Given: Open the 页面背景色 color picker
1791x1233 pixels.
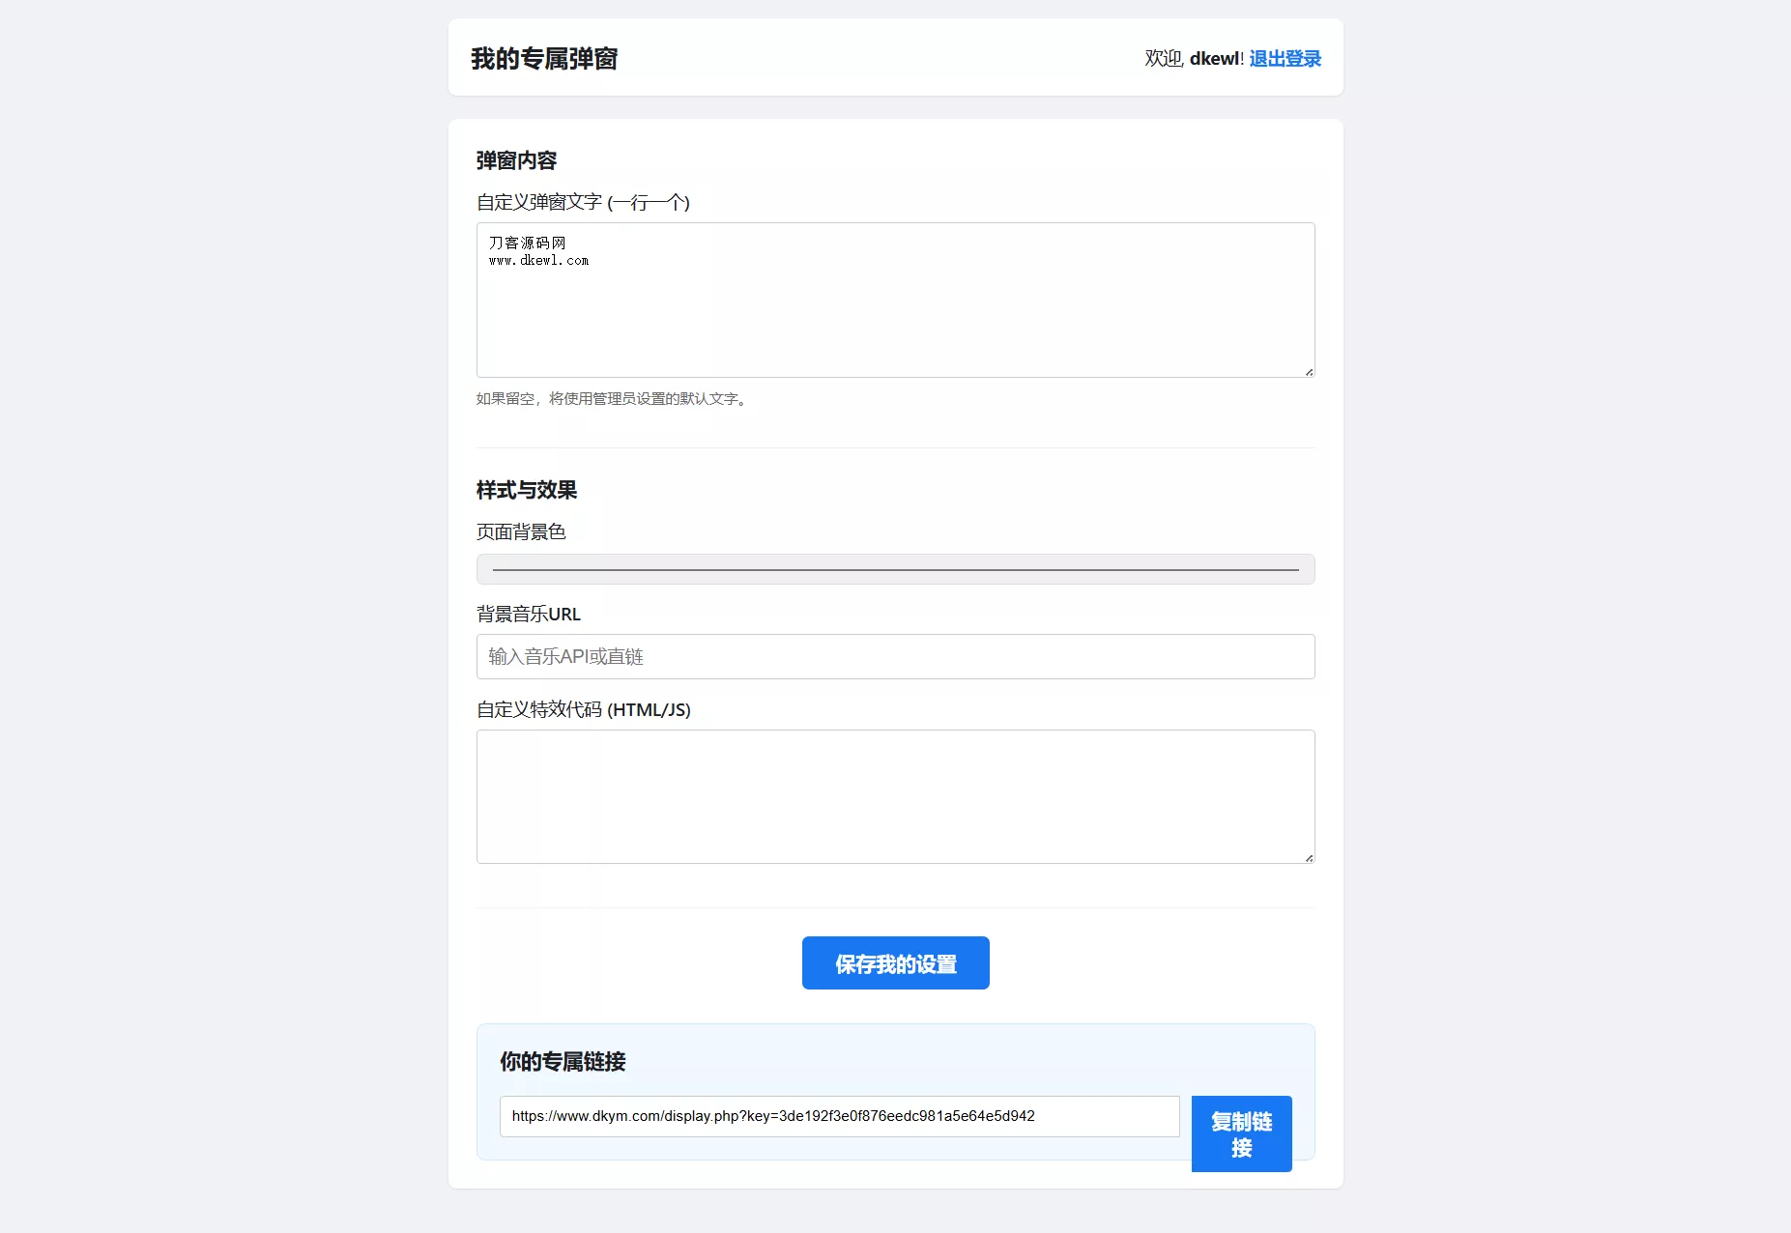Looking at the screenshot, I should pos(895,569).
